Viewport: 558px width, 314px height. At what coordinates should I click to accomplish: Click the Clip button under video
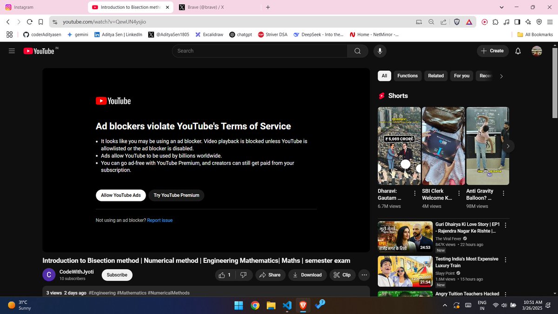click(x=342, y=275)
